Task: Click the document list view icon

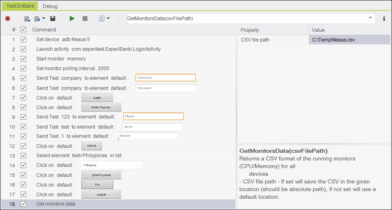Action: [x=102, y=19]
